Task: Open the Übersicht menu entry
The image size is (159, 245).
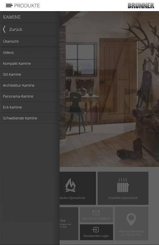Action: [30, 41]
